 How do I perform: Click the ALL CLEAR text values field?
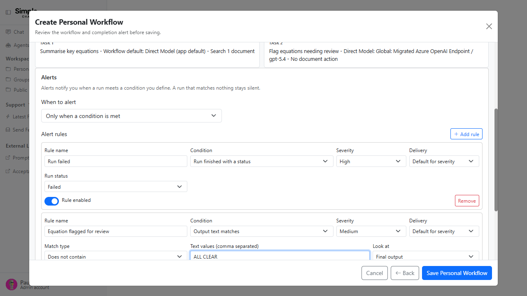pos(280,256)
